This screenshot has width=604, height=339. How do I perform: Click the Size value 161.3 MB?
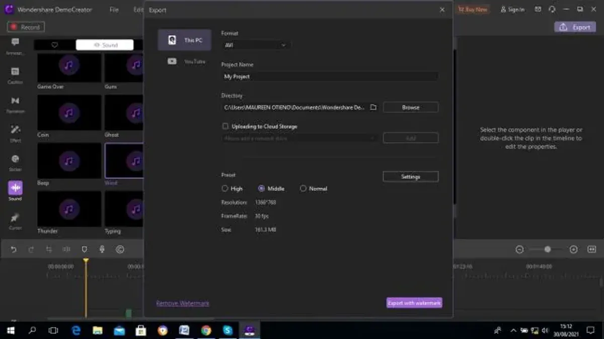tap(265, 230)
